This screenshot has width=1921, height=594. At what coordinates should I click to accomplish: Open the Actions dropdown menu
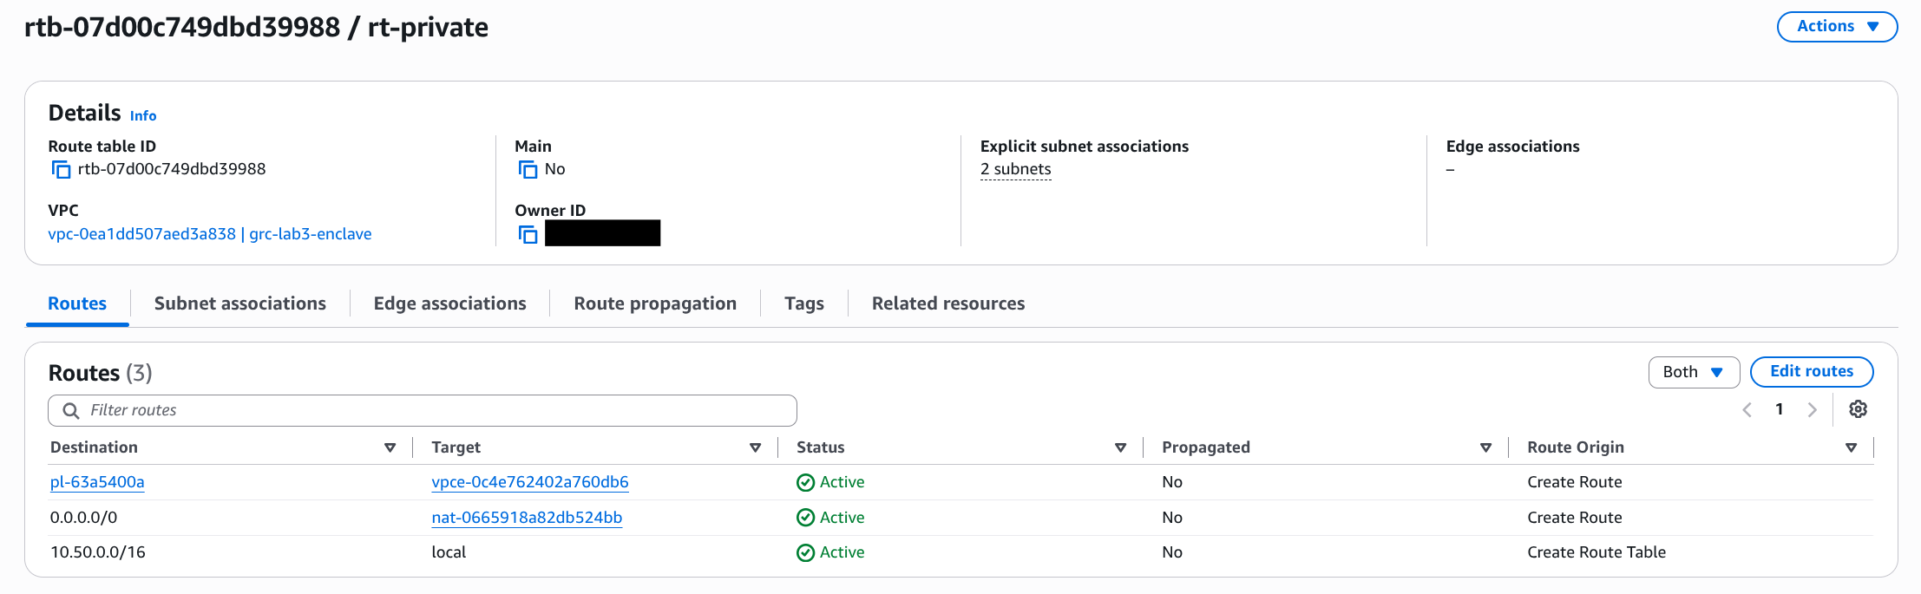tap(1837, 27)
